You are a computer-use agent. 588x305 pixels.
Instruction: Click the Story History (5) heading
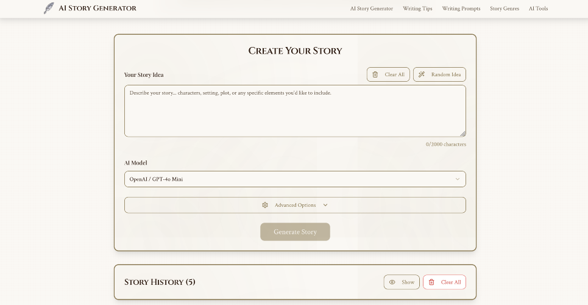click(x=160, y=282)
